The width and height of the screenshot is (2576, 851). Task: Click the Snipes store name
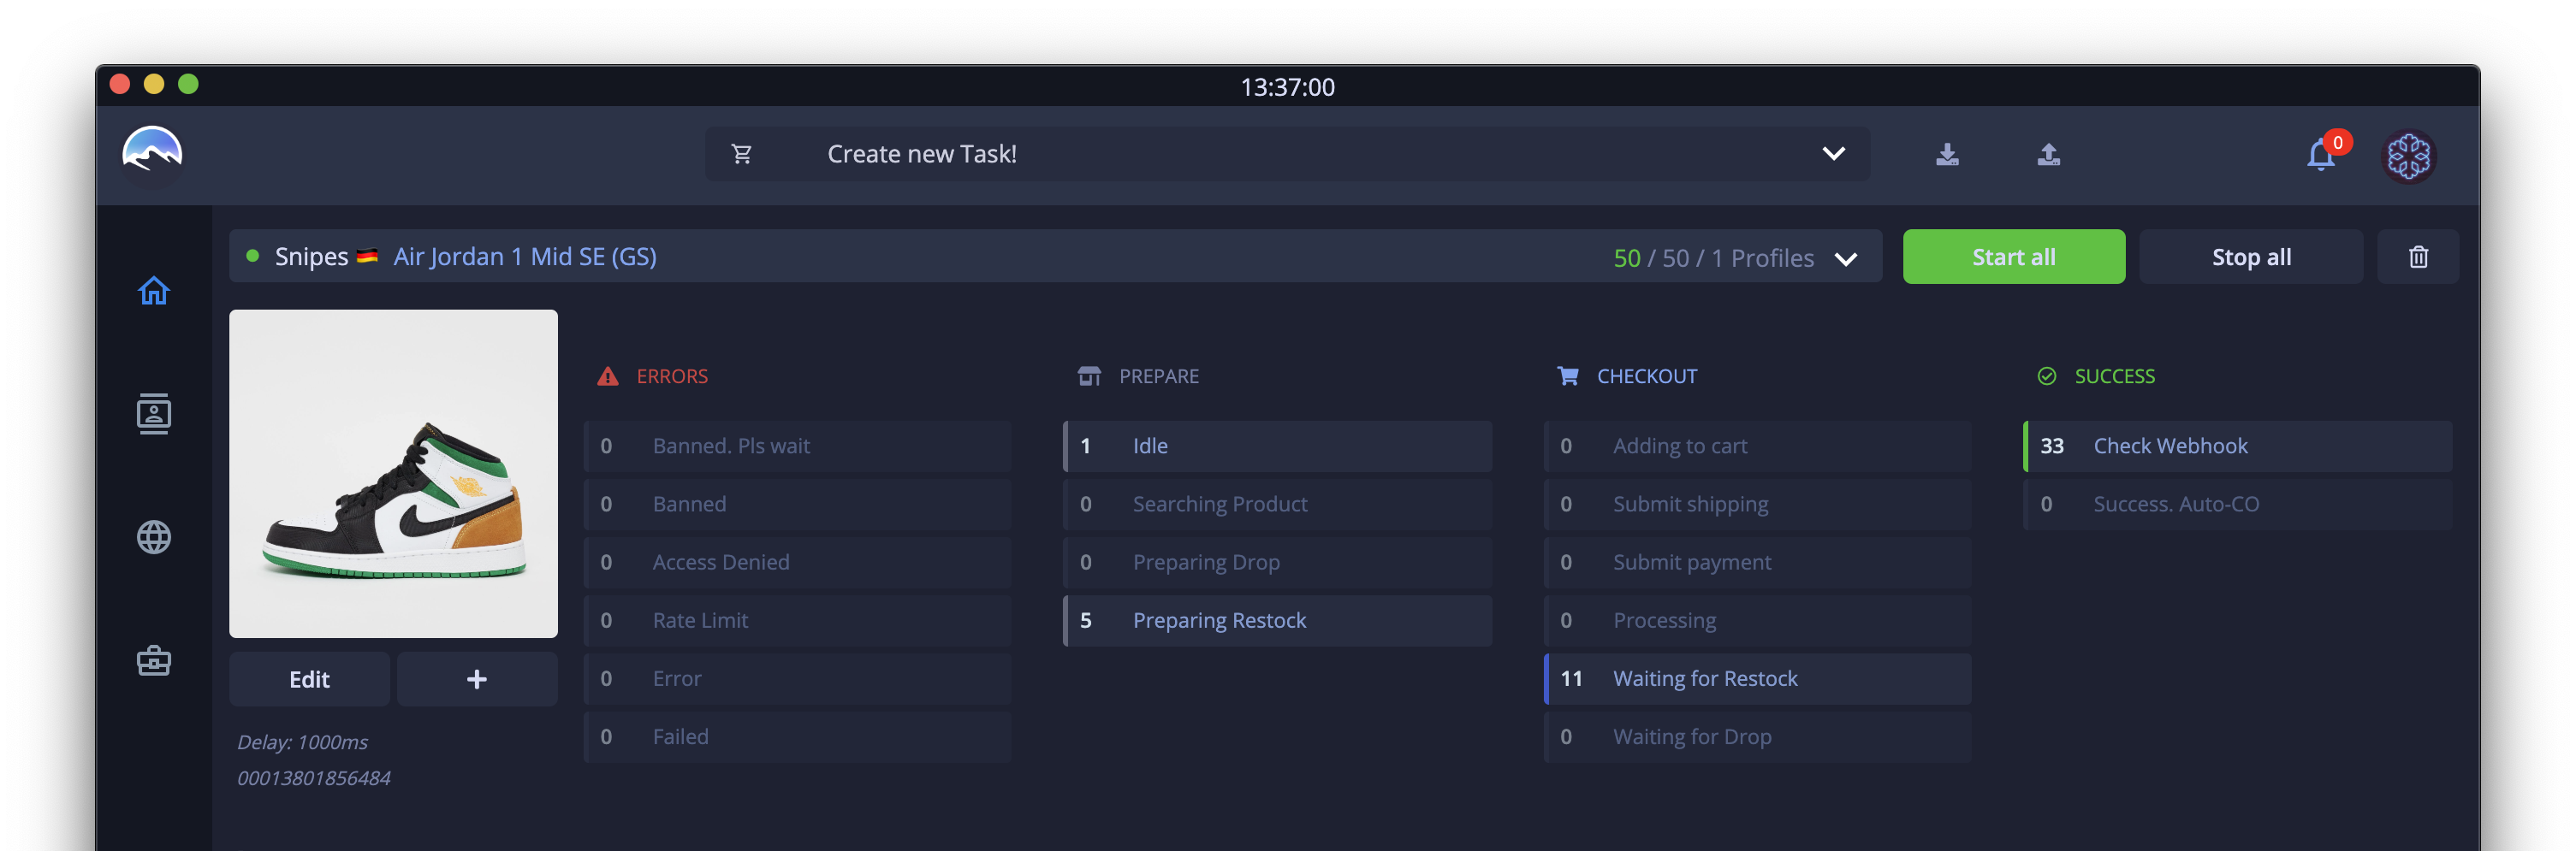click(x=311, y=257)
